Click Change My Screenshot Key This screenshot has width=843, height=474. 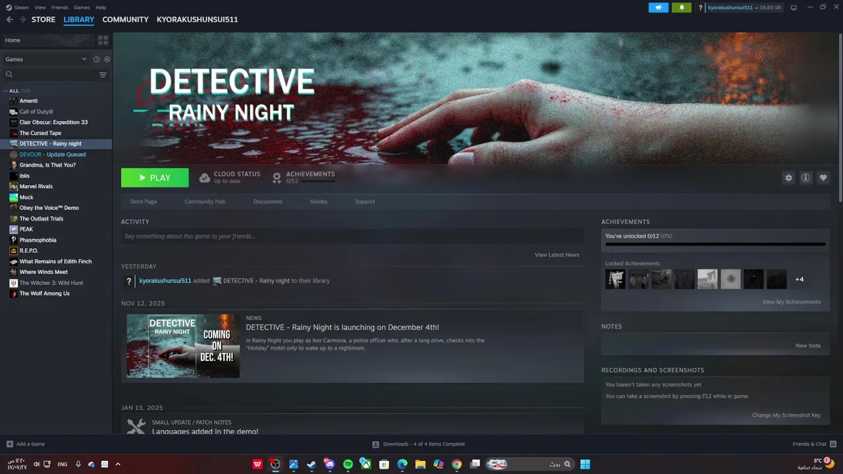[786, 415]
